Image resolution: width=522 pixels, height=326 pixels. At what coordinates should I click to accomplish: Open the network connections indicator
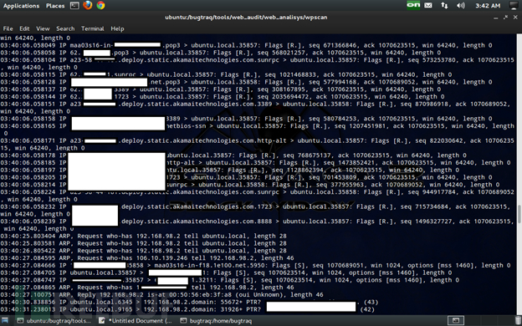click(444, 5)
